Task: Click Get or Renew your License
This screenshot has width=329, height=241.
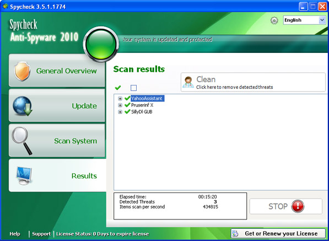Action: coord(278,233)
